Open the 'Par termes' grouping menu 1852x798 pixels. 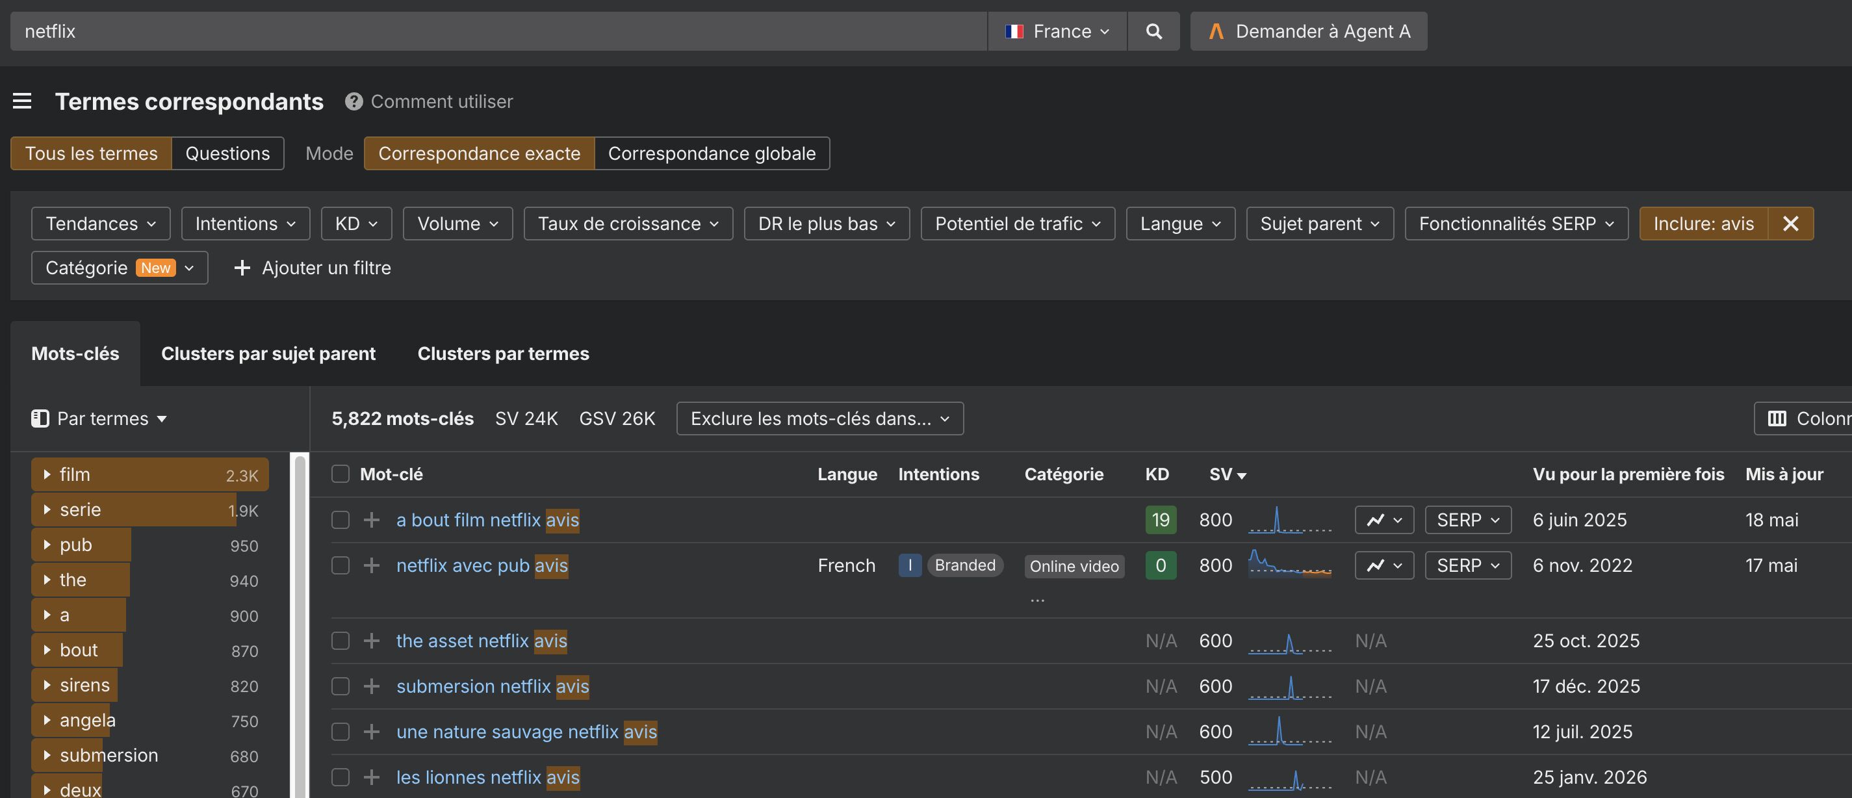click(99, 418)
